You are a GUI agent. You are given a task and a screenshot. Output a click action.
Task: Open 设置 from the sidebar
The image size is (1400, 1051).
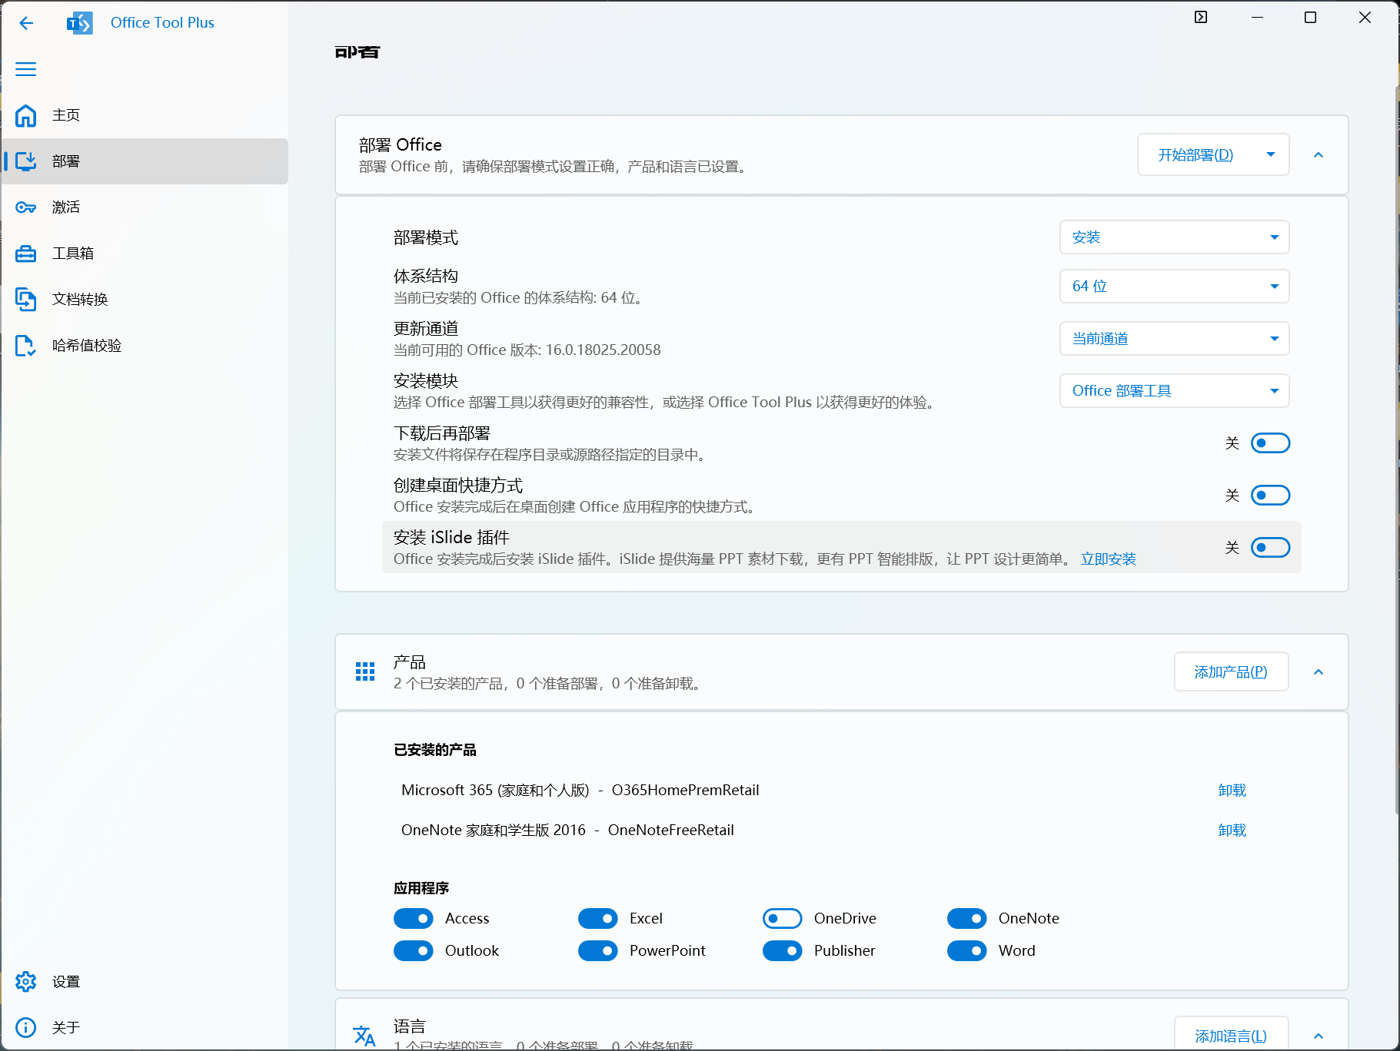[x=145, y=982]
